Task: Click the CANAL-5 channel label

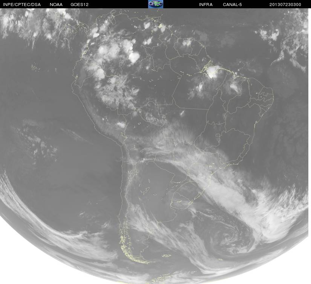Action: (232, 5)
